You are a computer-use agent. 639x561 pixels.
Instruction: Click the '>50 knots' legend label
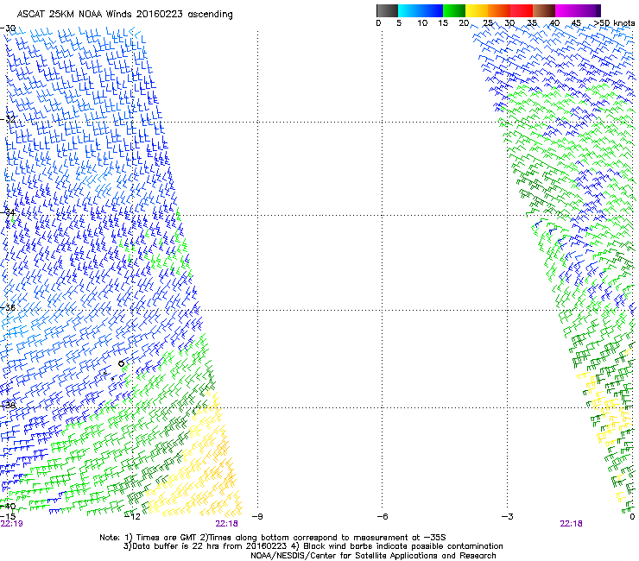[614, 23]
